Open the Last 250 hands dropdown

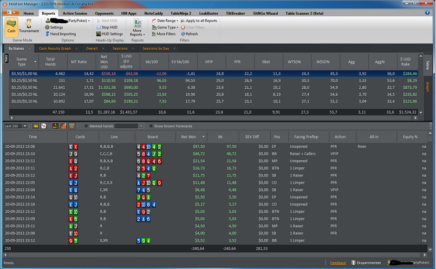click(x=25, y=126)
